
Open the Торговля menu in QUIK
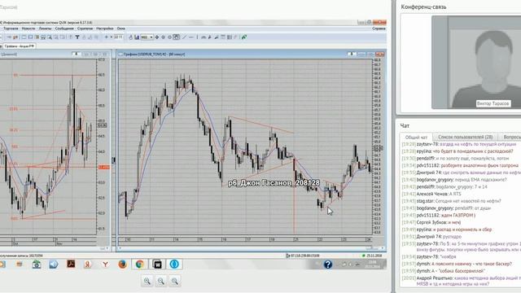point(11,28)
